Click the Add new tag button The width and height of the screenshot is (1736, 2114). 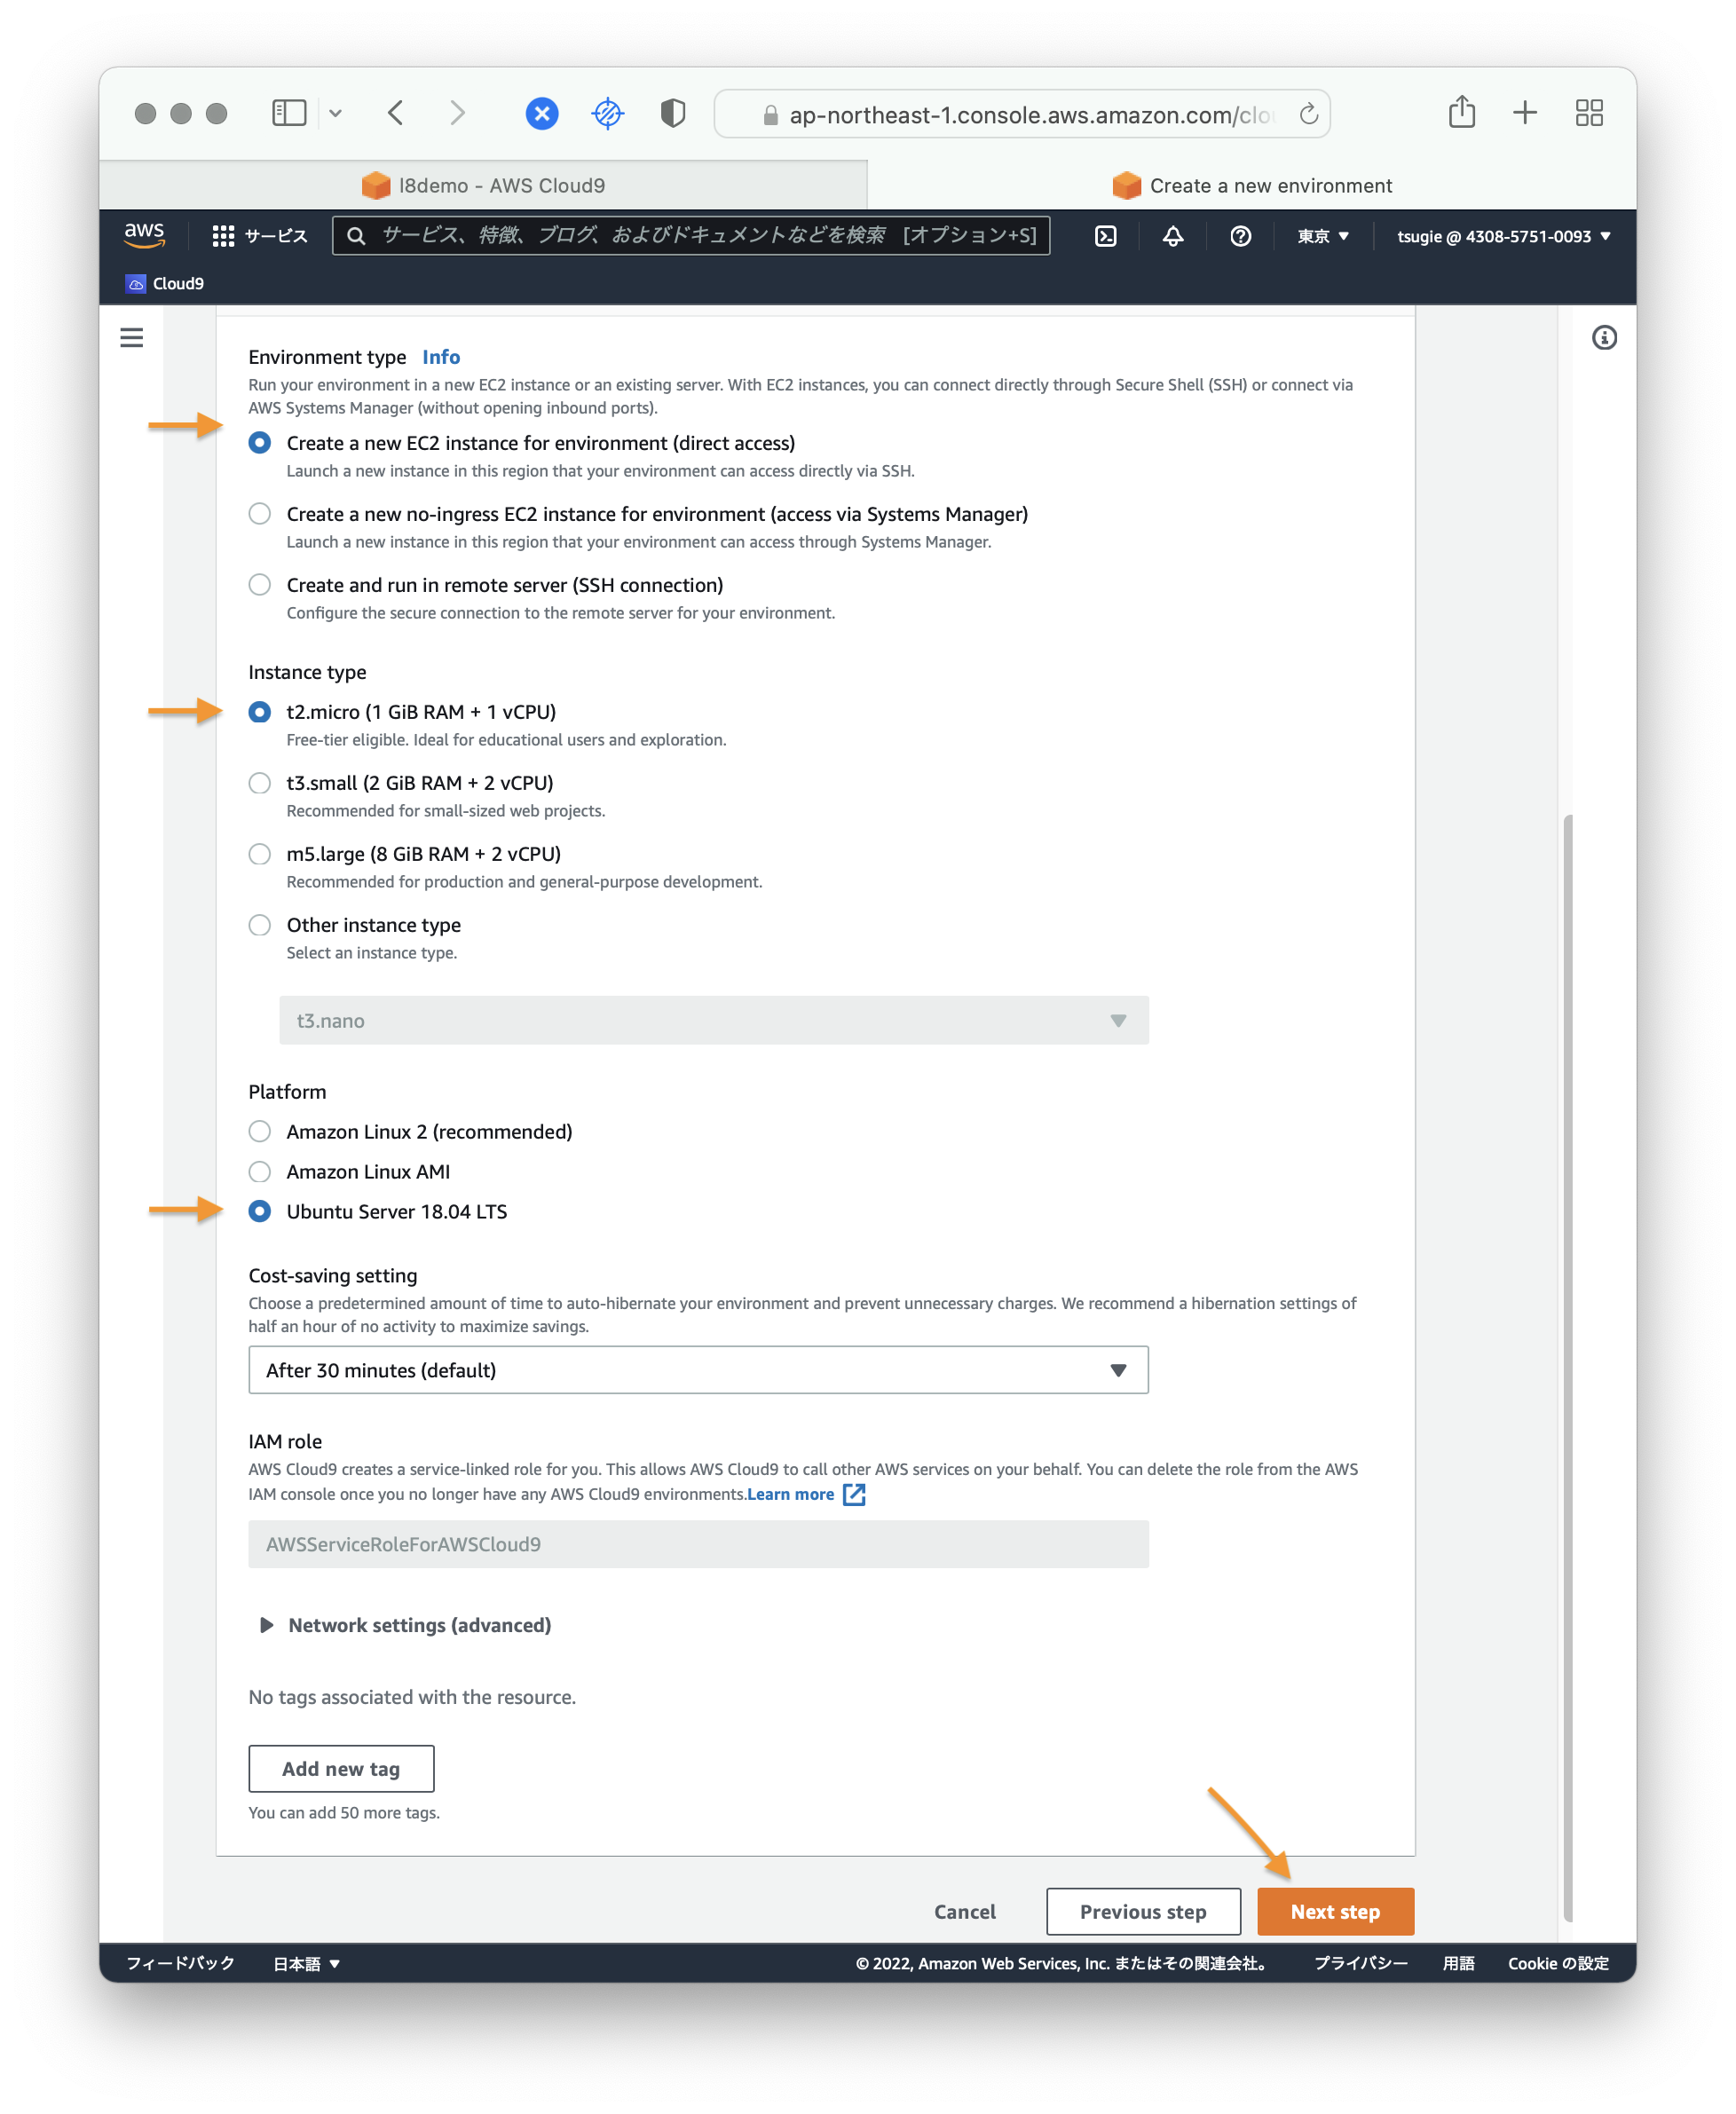coord(341,1769)
